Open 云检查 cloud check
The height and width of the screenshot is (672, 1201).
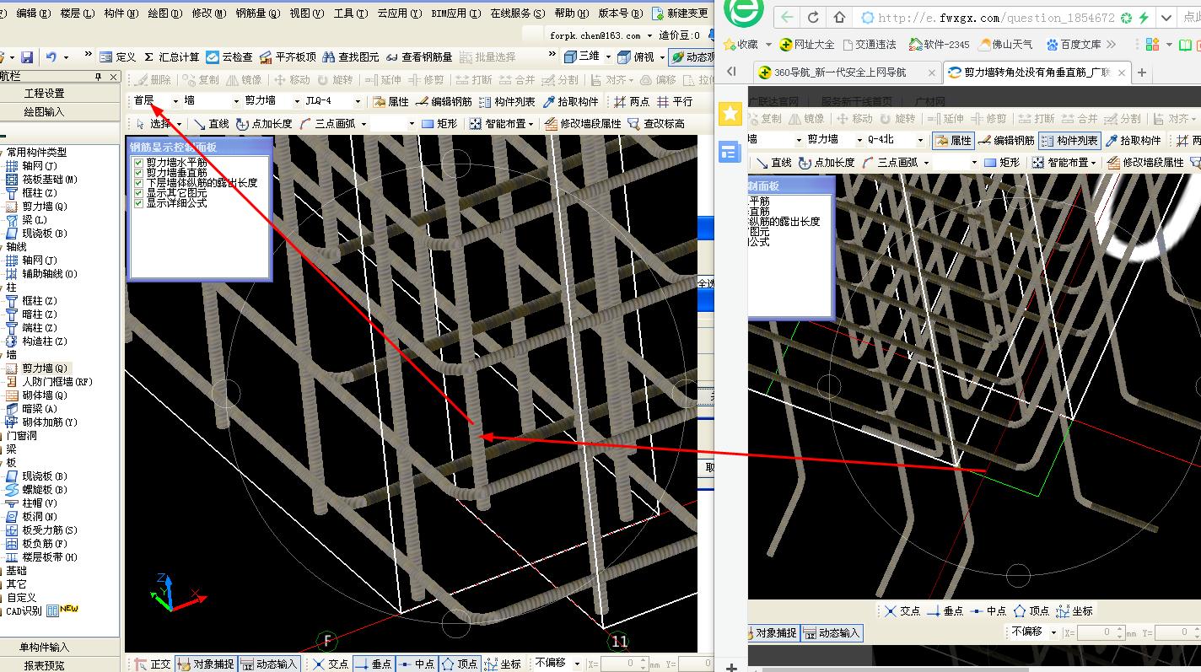pyautogui.click(x=229, y=56)
